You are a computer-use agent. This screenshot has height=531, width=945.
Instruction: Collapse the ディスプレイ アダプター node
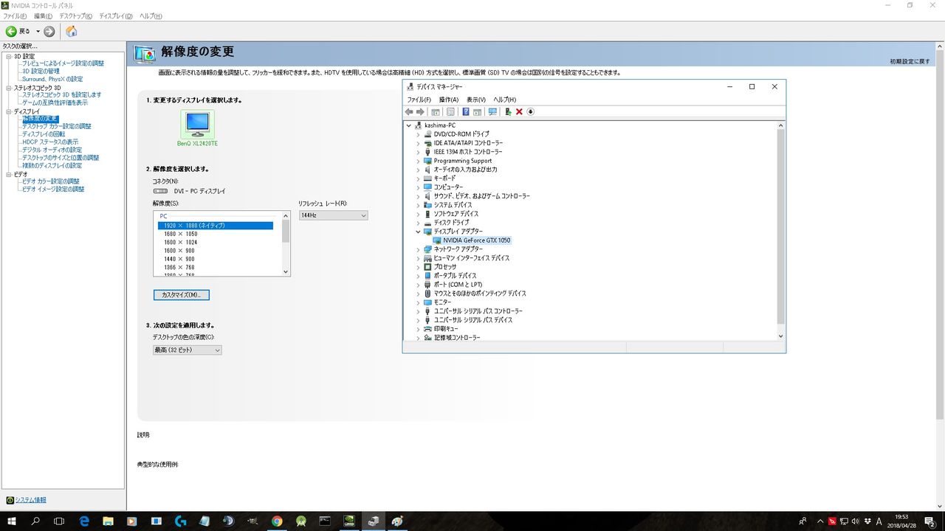point(418,232)
